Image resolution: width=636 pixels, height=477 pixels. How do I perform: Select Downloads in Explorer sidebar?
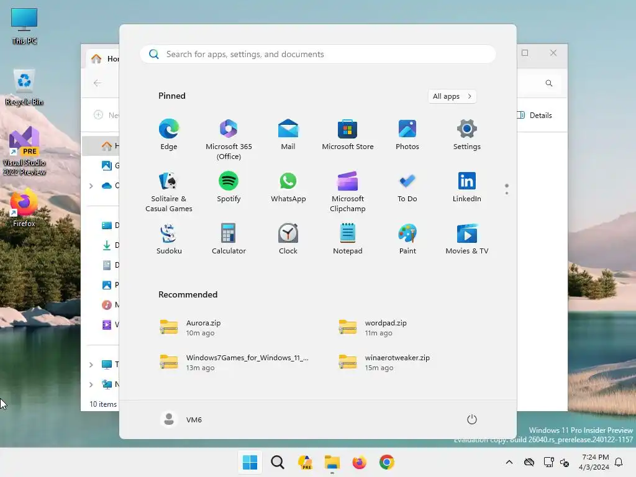[x=111, y=245]
